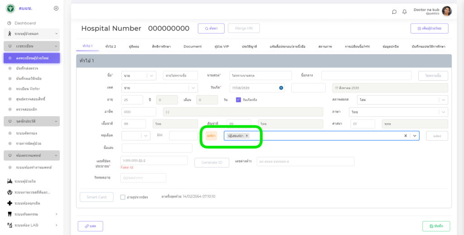This screenshot has height=235, width=464.
Task: Open the dental system tooth icon
Action: coord(10,214)
